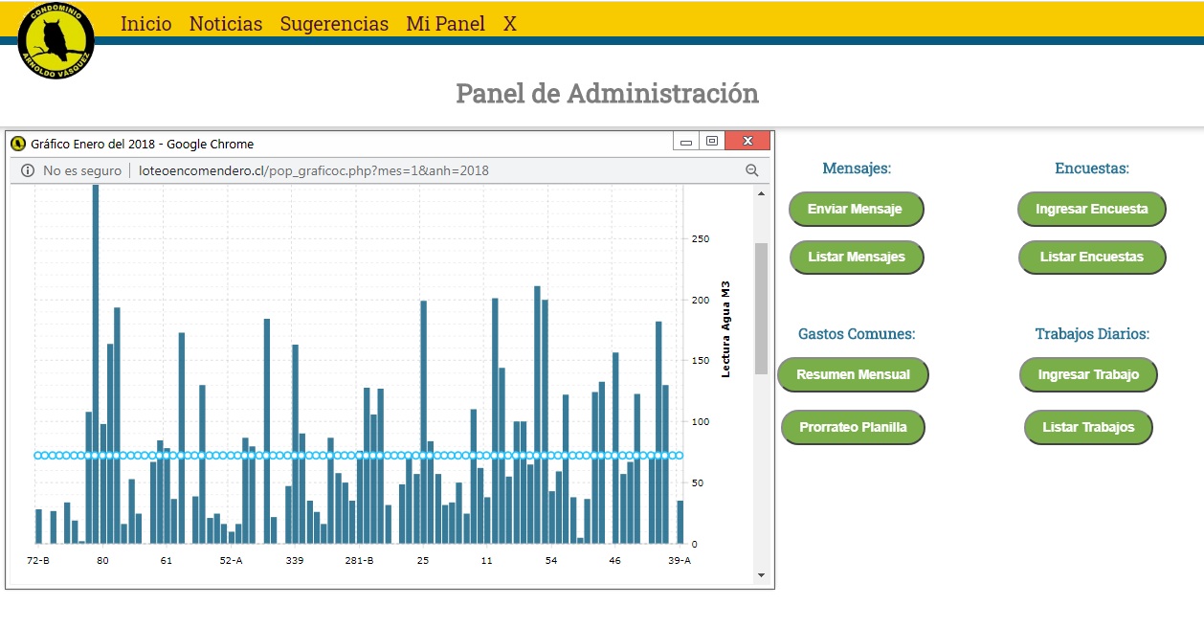Maximize the Gráfico popup window

coord(711,142)
